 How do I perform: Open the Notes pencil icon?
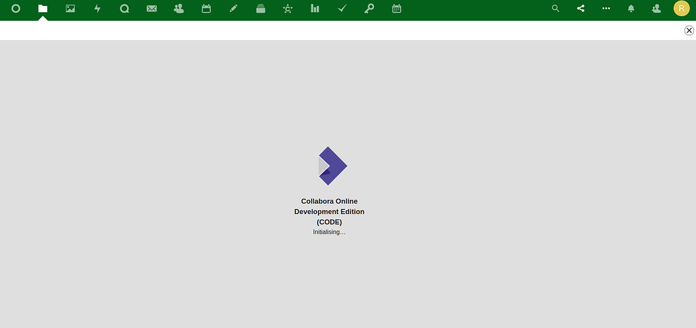click(x=233, y=9)
